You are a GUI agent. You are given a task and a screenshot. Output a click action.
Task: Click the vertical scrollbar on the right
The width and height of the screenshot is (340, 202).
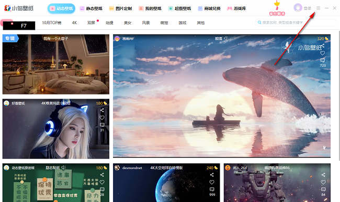tap(339, 96)
